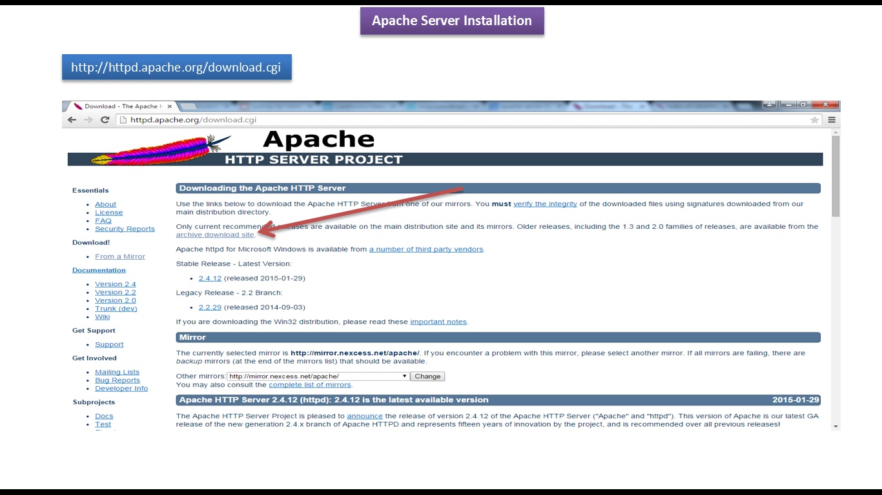Viewport: 882px width, 495px height.
Task: Click the verify the integrity link
Action: pos(545,204)
